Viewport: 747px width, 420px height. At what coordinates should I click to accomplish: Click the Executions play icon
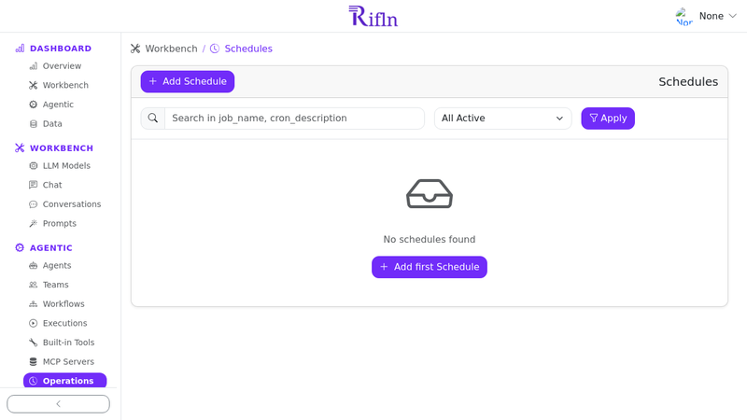pos(34,323)
